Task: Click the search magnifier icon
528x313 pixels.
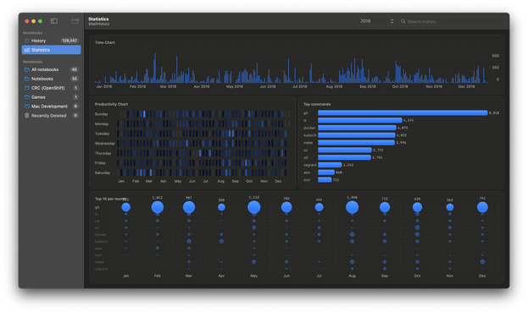Action: point(403,21)
